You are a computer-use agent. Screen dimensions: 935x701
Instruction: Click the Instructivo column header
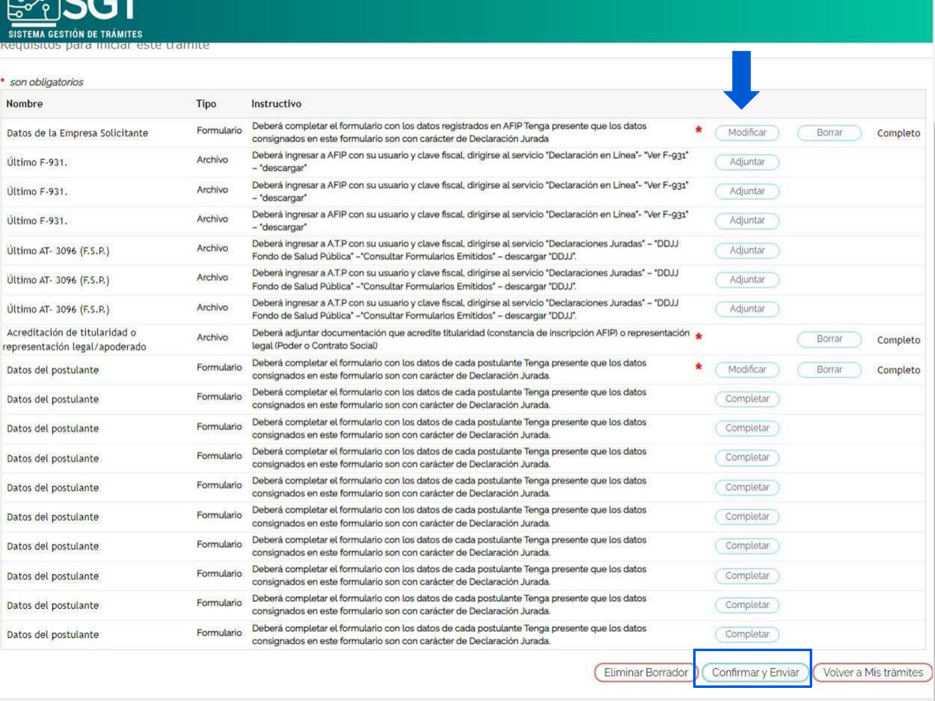click(x=276, y=104)
